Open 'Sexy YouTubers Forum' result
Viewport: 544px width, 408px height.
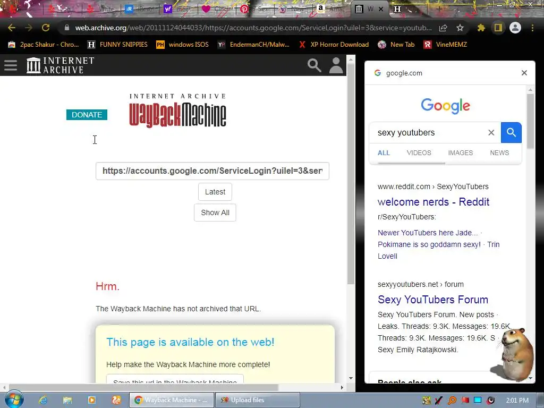tap(432, 300)
